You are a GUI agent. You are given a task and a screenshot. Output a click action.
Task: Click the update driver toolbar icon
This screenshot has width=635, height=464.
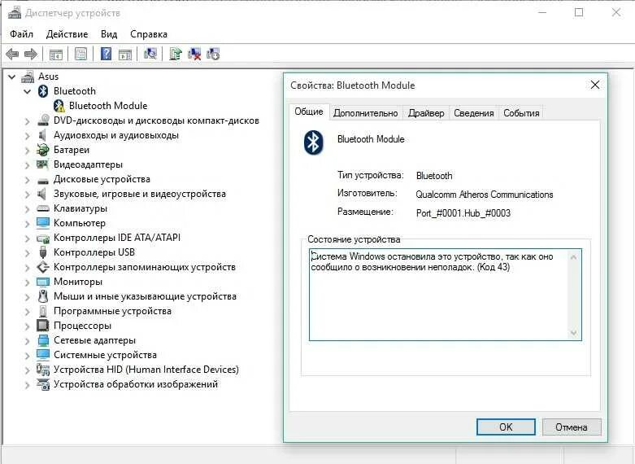[176, 54]
